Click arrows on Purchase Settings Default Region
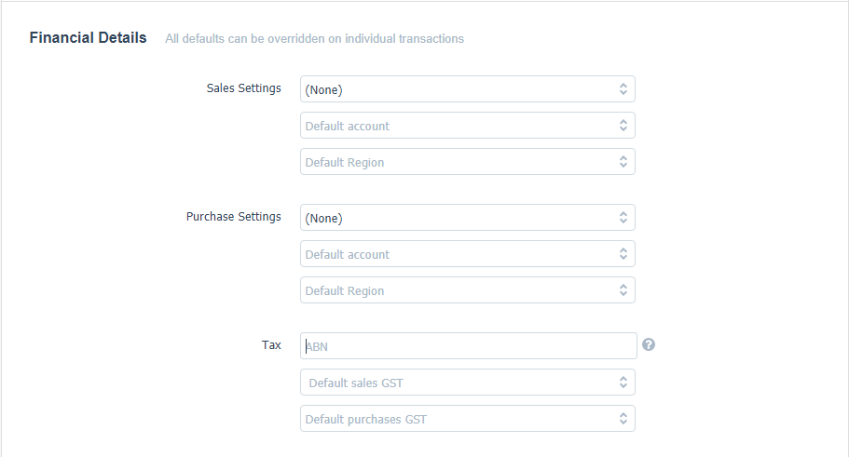Image resolution: width=849 pixels, height=457 pixels. coord(623,289)
